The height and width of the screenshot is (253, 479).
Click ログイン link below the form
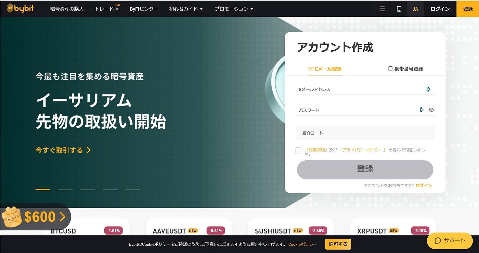coord(424,186)
